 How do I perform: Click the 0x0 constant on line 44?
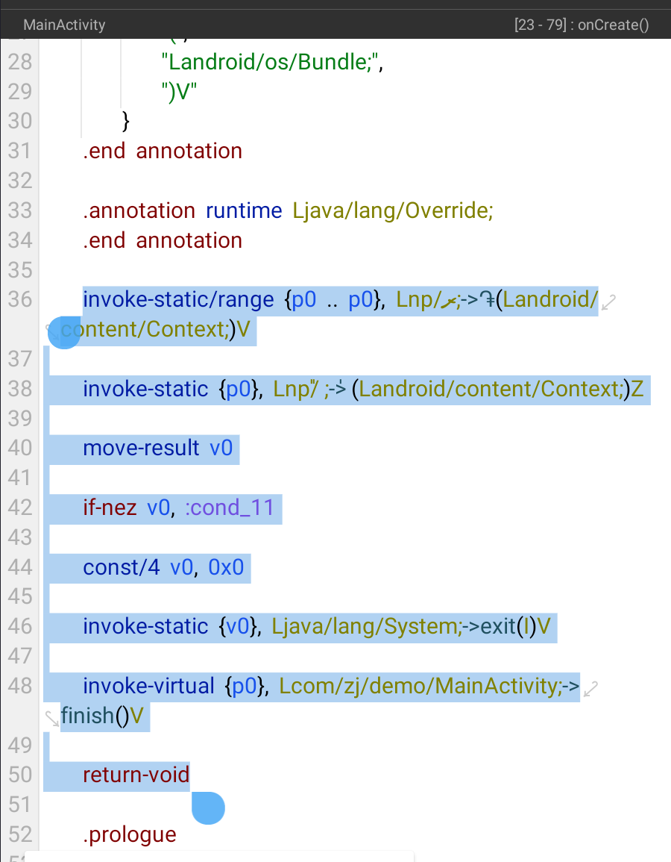tap(226, 567)
